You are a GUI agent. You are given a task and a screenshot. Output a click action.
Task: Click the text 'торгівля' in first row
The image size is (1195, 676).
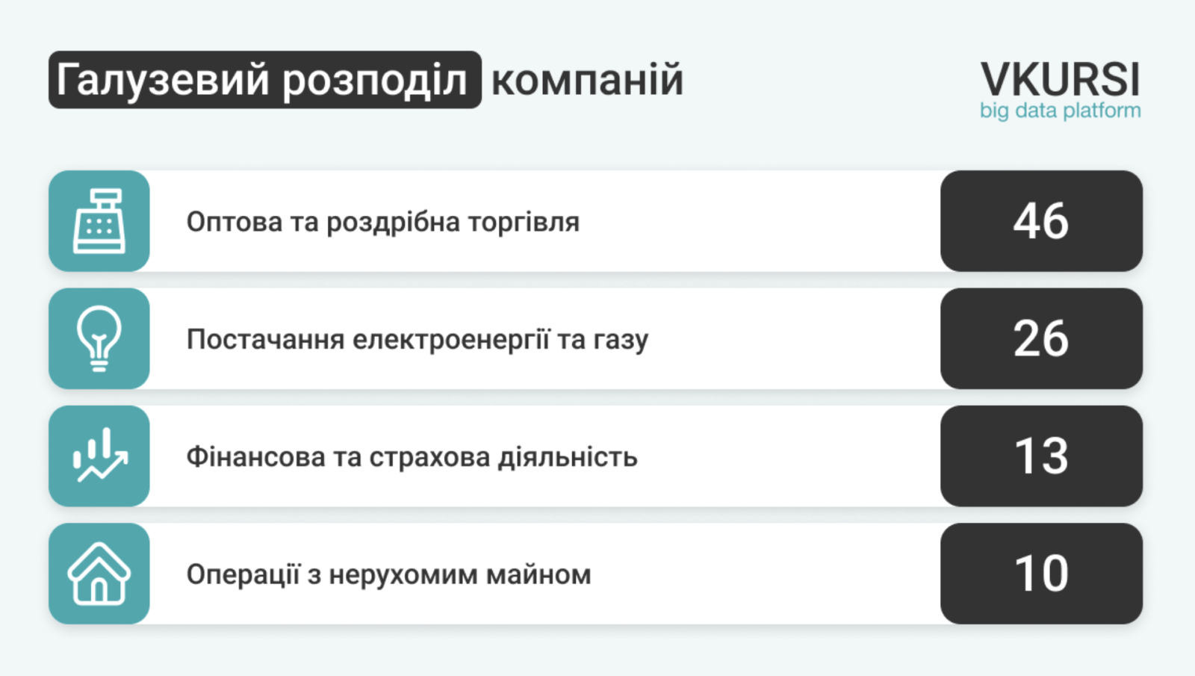[x=524, y=223]
